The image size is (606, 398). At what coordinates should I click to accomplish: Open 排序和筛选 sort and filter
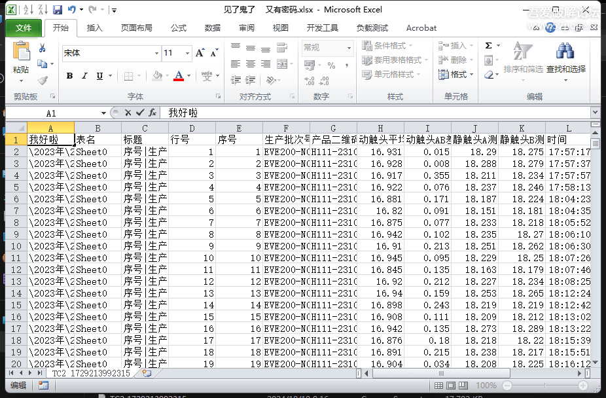(x=524, y=61)
